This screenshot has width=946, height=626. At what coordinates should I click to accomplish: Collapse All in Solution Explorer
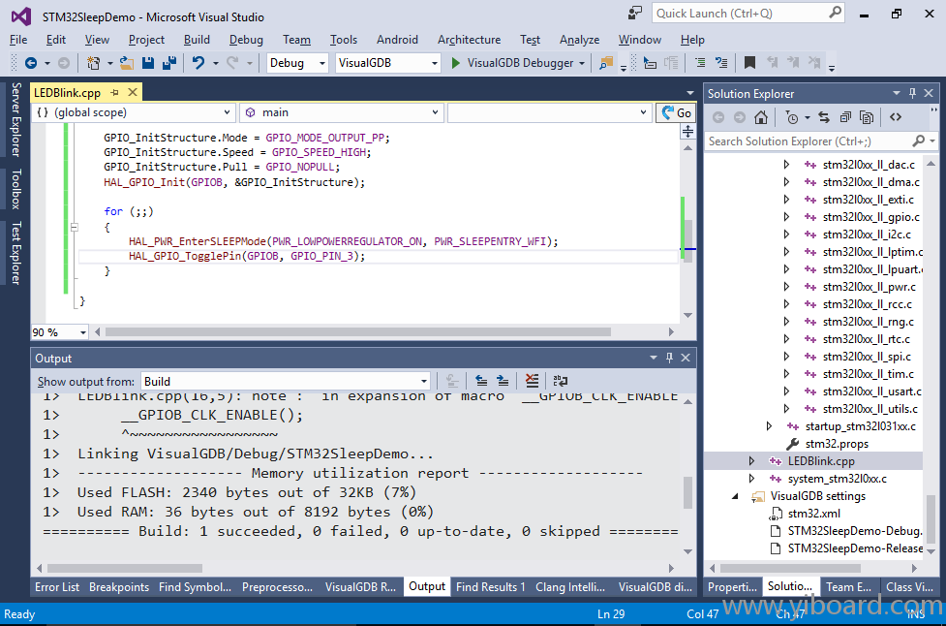tap(845, 117)
